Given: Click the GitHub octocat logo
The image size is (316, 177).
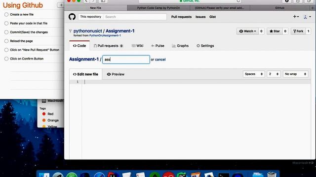Looking at the screenshot, I should pos(72,17).
